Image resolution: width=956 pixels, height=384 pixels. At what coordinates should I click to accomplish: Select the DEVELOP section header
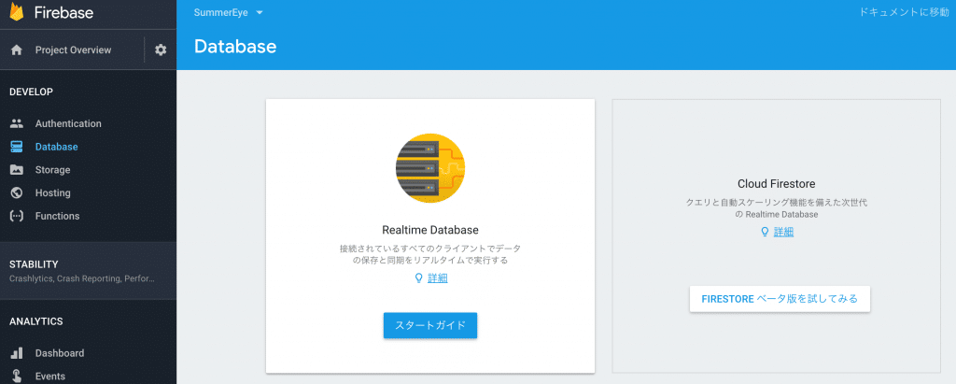point(31,92)
